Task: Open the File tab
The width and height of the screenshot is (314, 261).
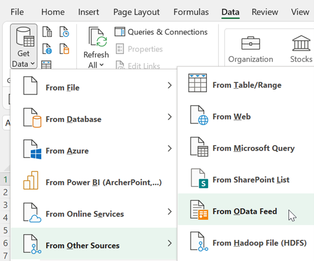Action: pyautogui.click(x=17, y=12)
